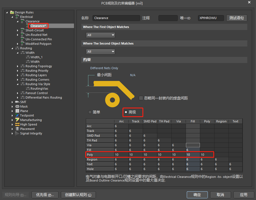Click the Electrical category icon
256x200 pixels.
(x=17, y=17)
